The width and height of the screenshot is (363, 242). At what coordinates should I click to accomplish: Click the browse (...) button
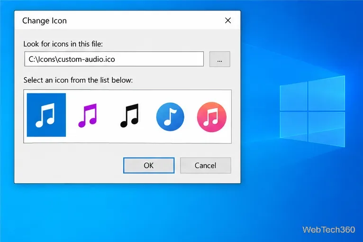pos(220,59)
